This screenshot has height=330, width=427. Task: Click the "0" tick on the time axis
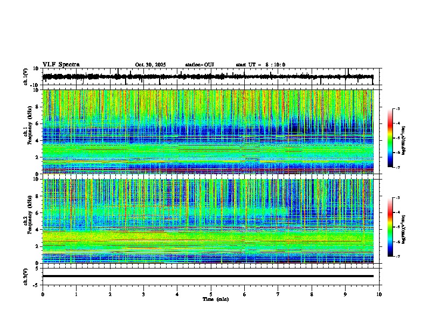point(43,294)
